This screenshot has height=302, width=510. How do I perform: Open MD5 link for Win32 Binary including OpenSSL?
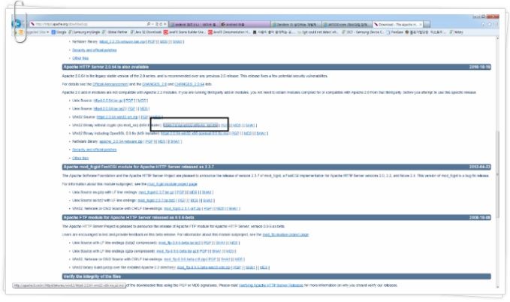click(x=248, y=133)
